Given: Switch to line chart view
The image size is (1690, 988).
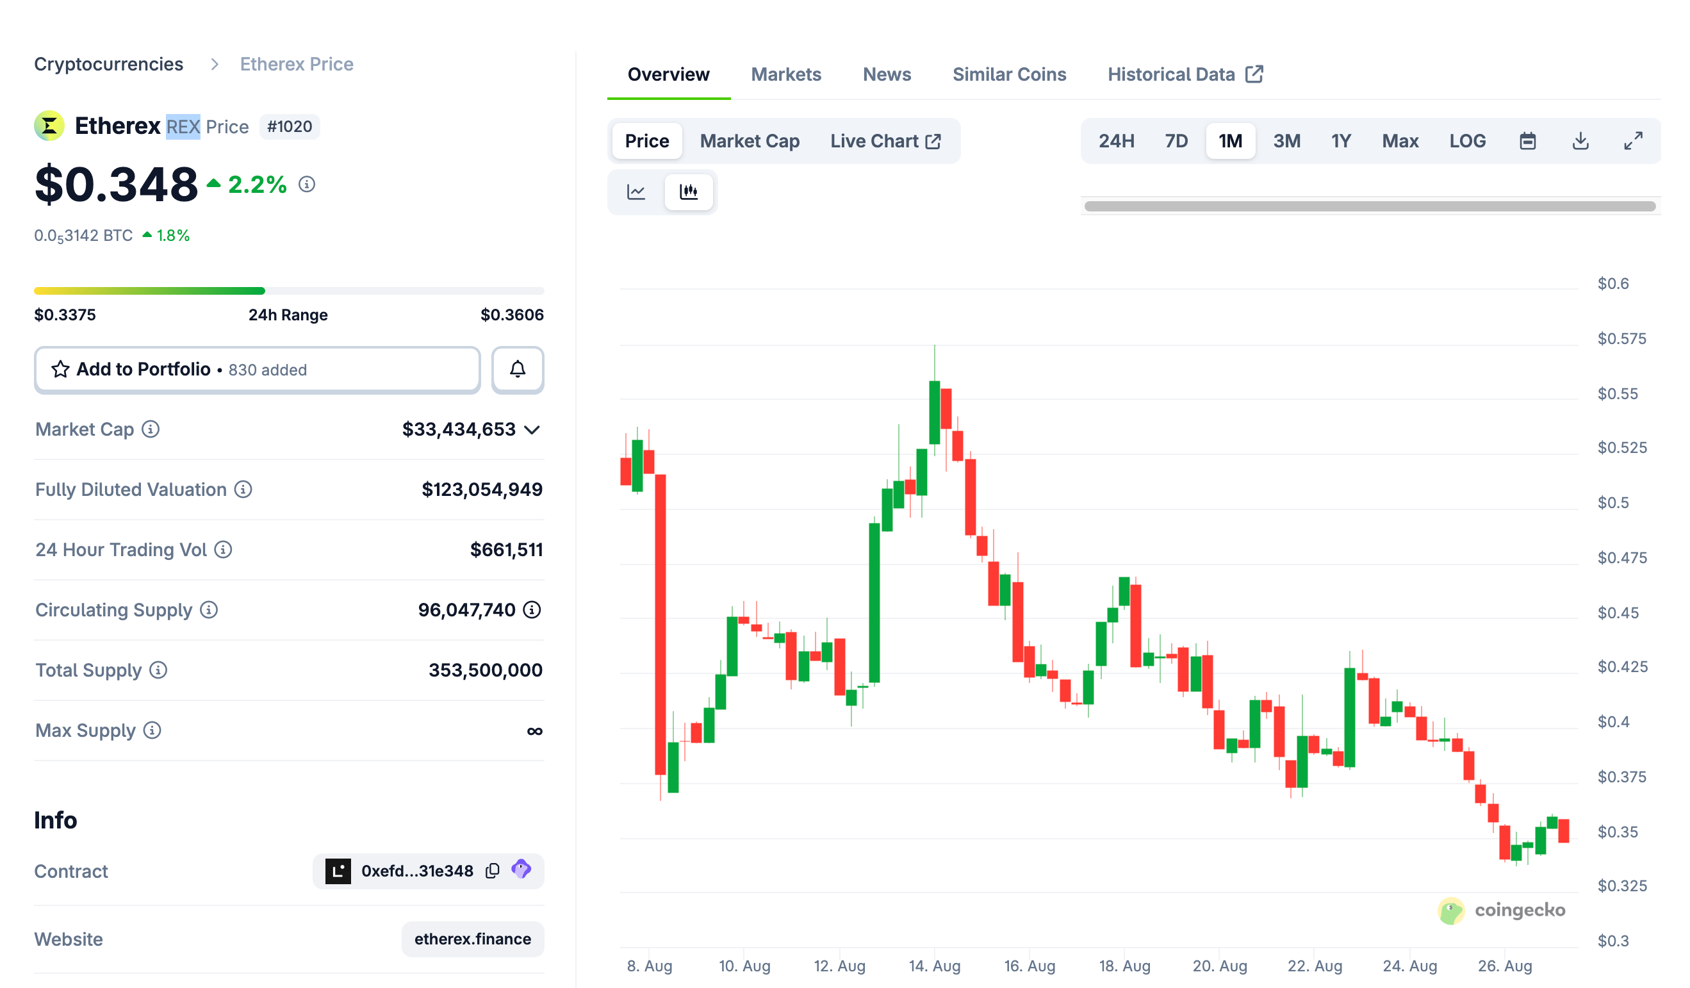Looking at the screenshot, I should pos(636,192).
